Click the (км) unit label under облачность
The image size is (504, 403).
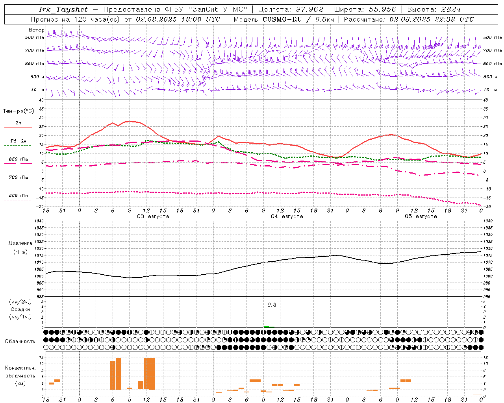(20, 383)
